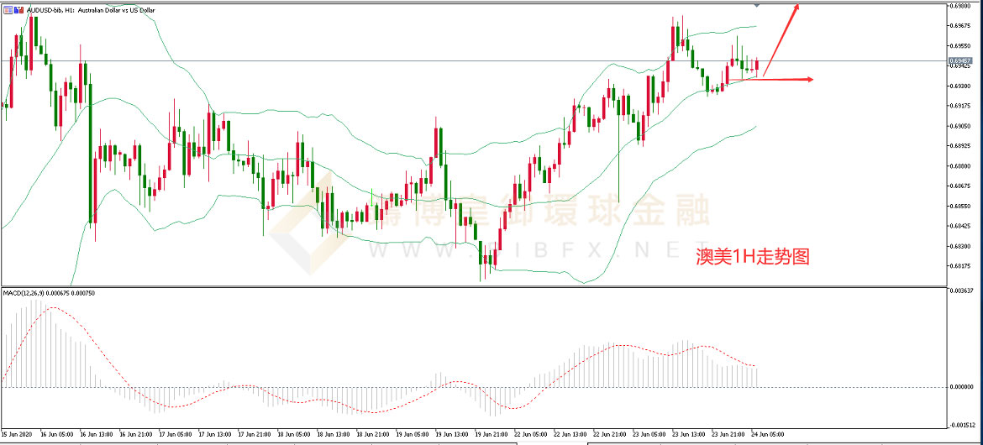Click the 0.69300 price axis label
Screen dimensions: 983x445
(960, 86)
